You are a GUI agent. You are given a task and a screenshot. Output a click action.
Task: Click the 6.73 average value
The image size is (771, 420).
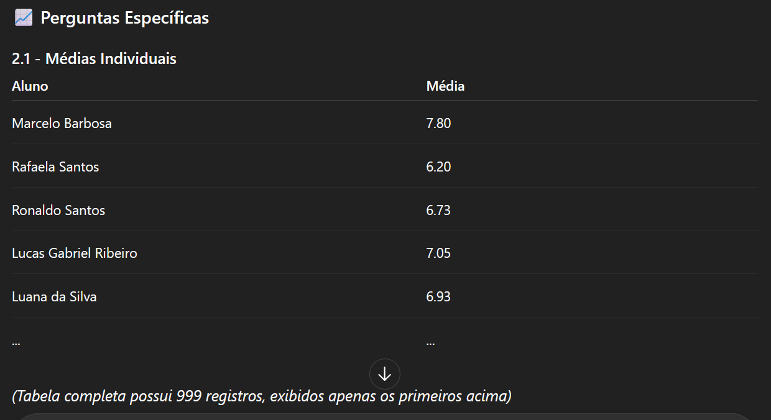tap(438, 210)
